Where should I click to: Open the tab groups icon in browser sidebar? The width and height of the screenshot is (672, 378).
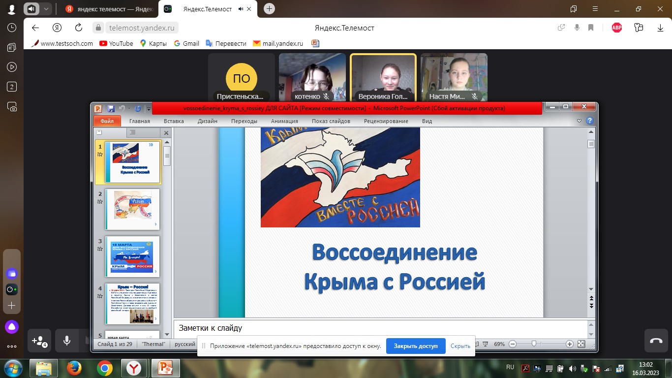(x=12, y=87)
